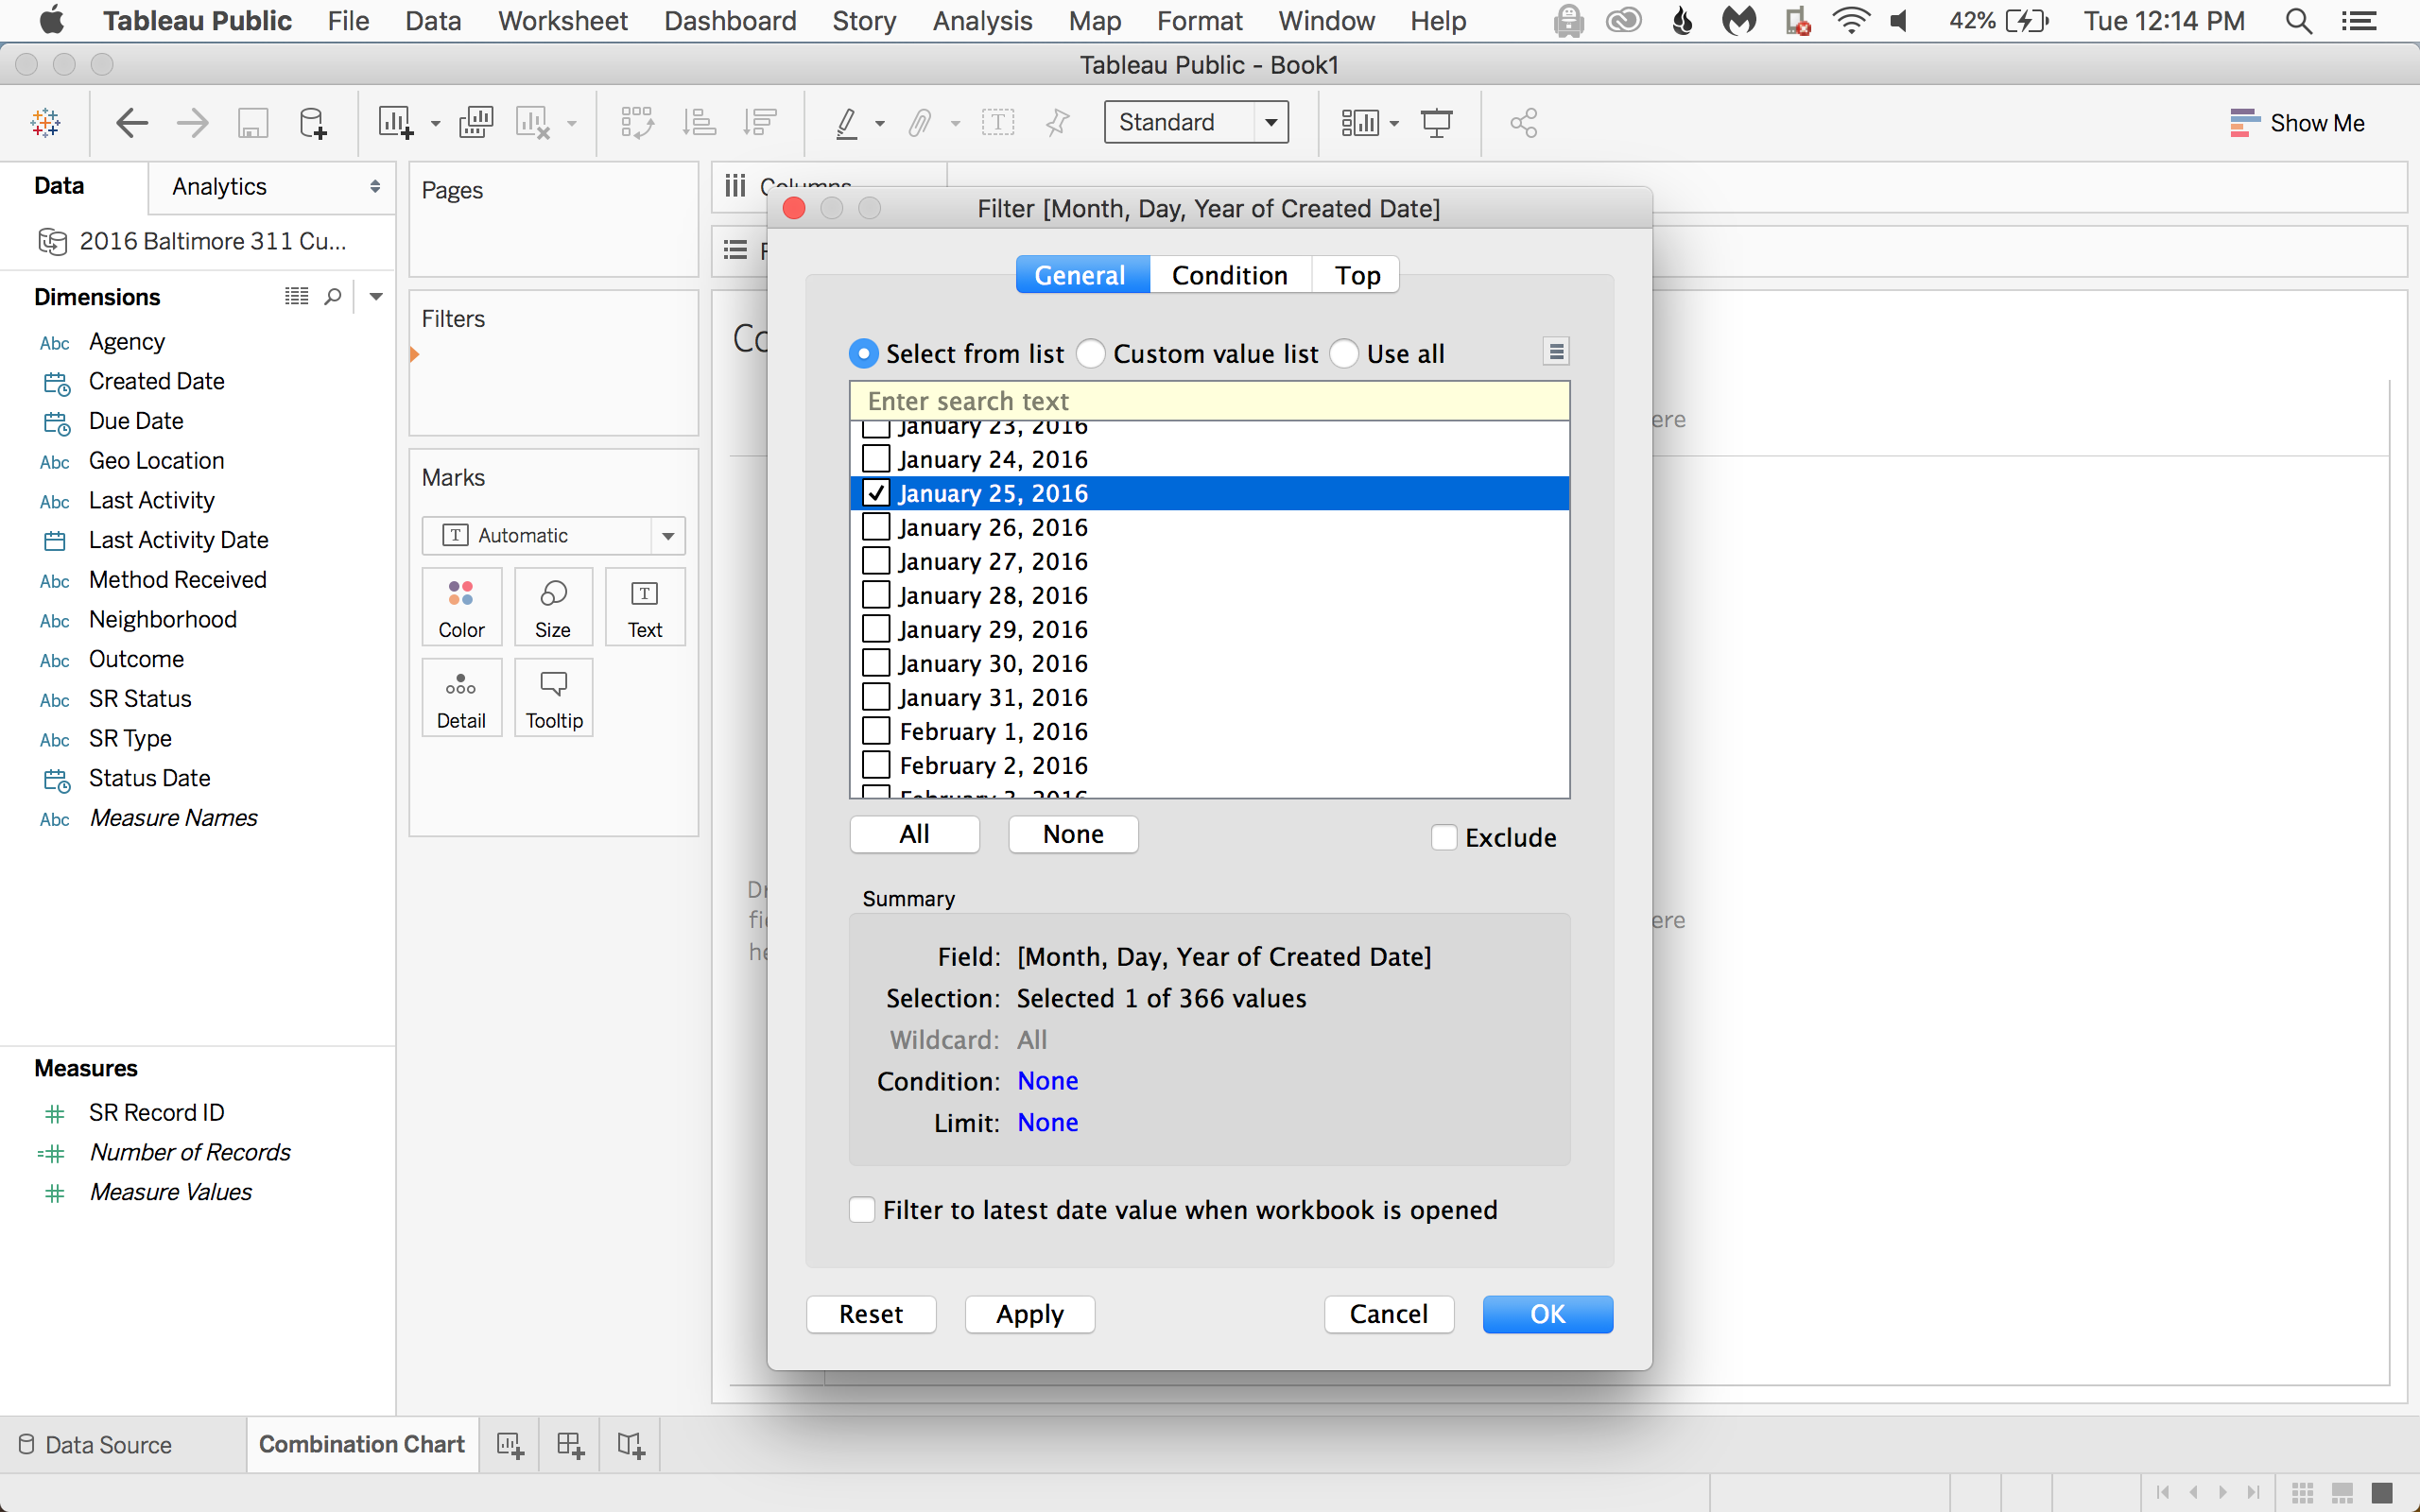The image size is (2420, 1512).
Task: Click the Tableau start page icon
Action: (x=46, y=123)
